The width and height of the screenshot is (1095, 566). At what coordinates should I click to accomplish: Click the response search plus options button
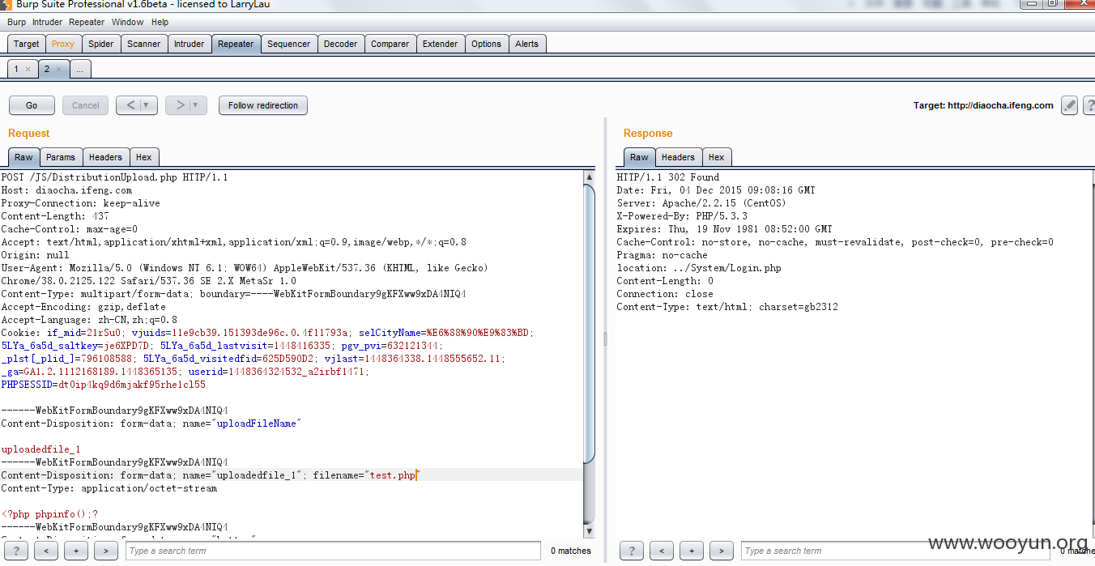(692, 551)
